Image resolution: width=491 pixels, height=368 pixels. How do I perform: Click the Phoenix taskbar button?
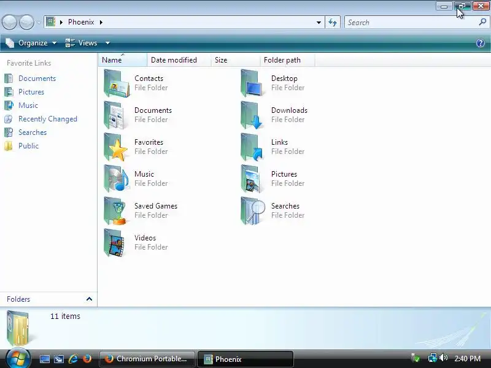pos(245,359)
